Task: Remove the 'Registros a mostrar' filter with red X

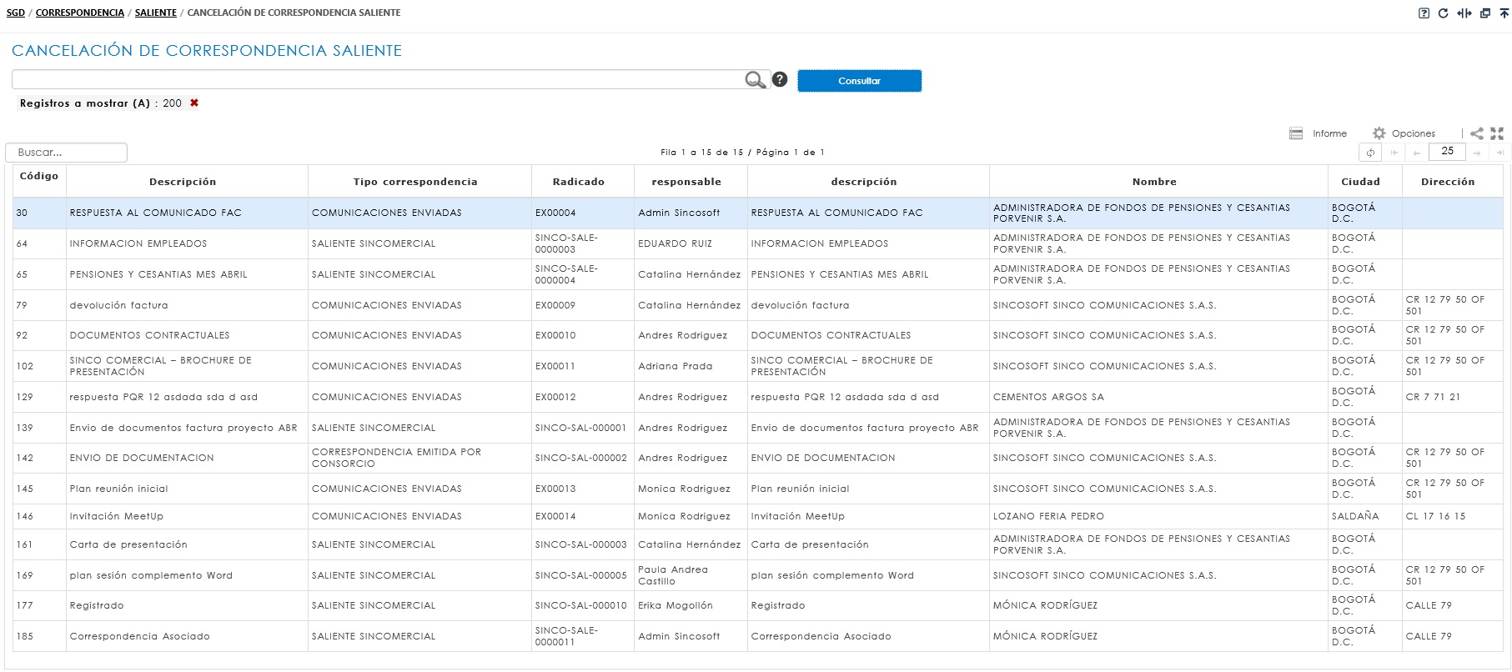Action: 194,103
